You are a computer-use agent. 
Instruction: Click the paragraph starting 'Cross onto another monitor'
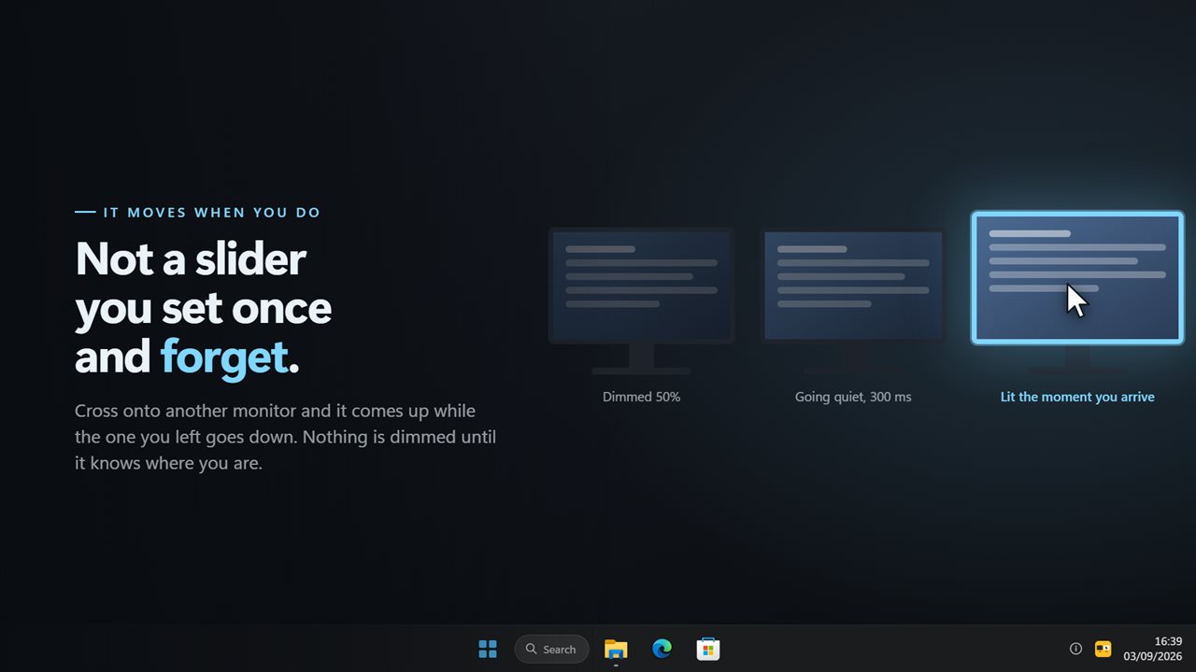tap(285, 437)
